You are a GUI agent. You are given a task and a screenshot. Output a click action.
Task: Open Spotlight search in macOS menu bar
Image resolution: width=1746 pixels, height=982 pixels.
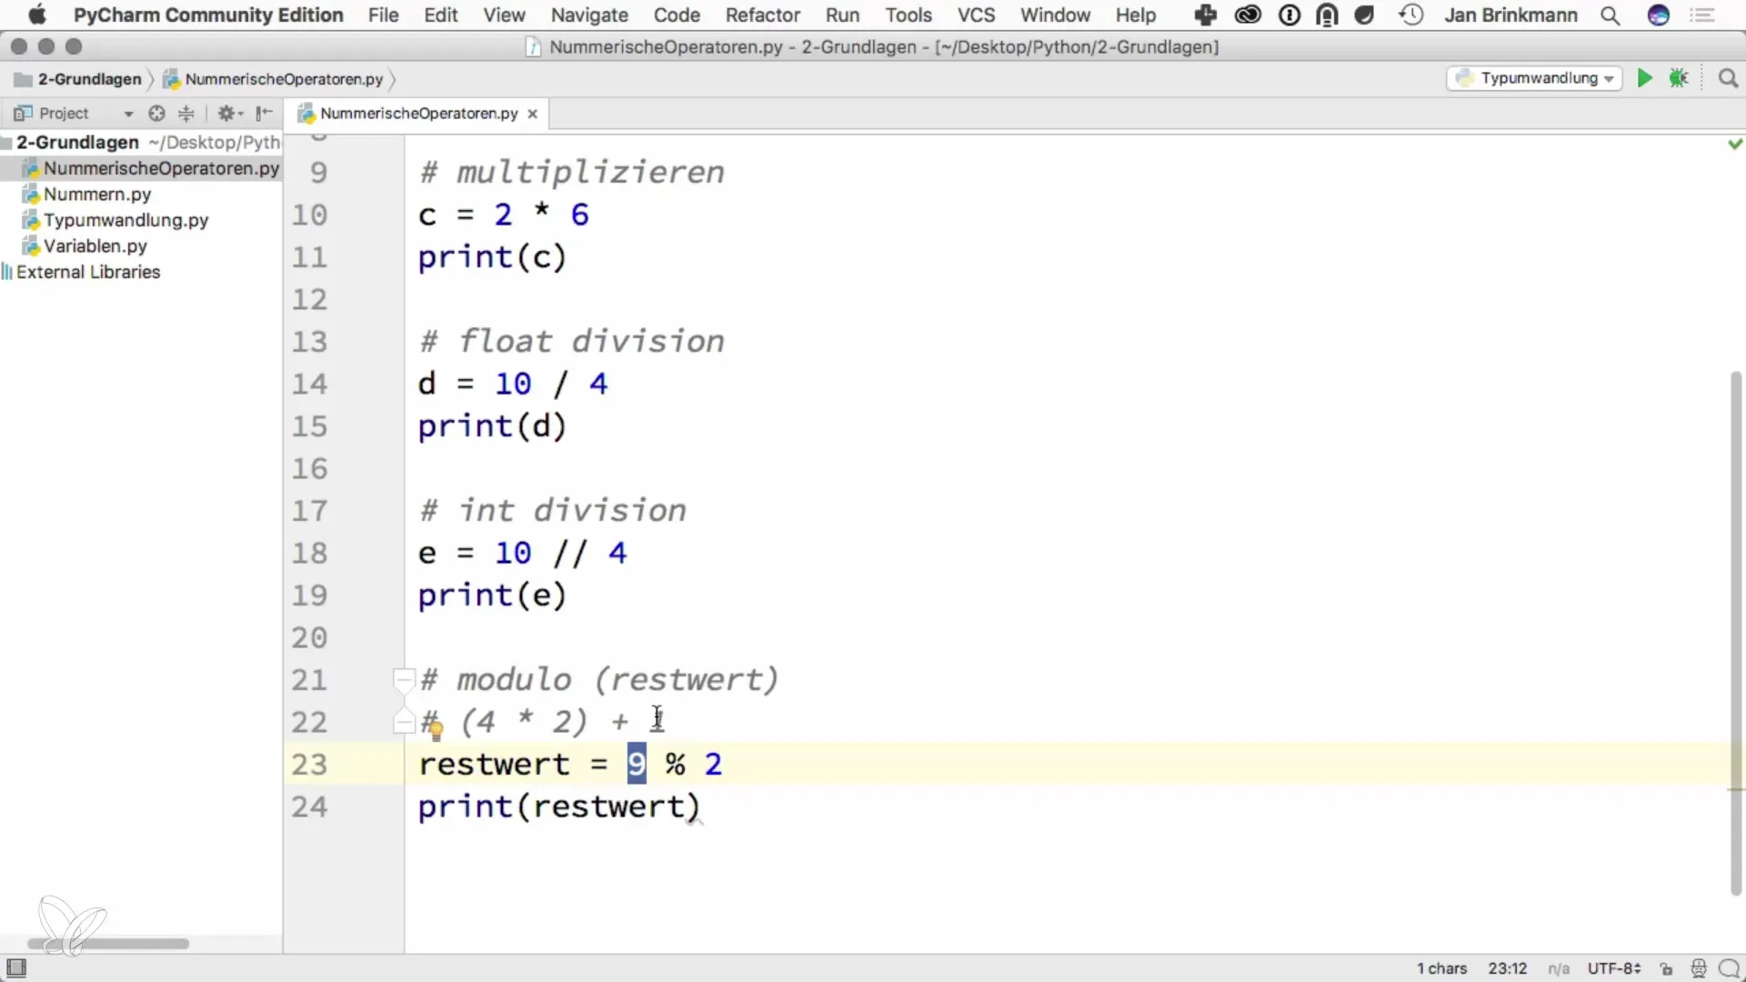click(x=1611, y=15)
